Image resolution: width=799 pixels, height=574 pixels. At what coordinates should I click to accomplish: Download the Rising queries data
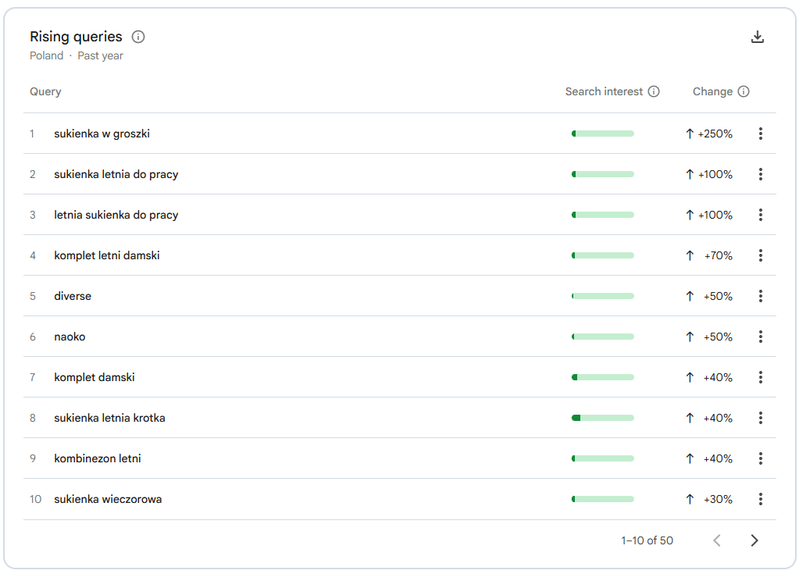[x=758, y=37]
